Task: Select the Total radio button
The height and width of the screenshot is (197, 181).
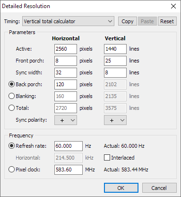Action: 11,108
